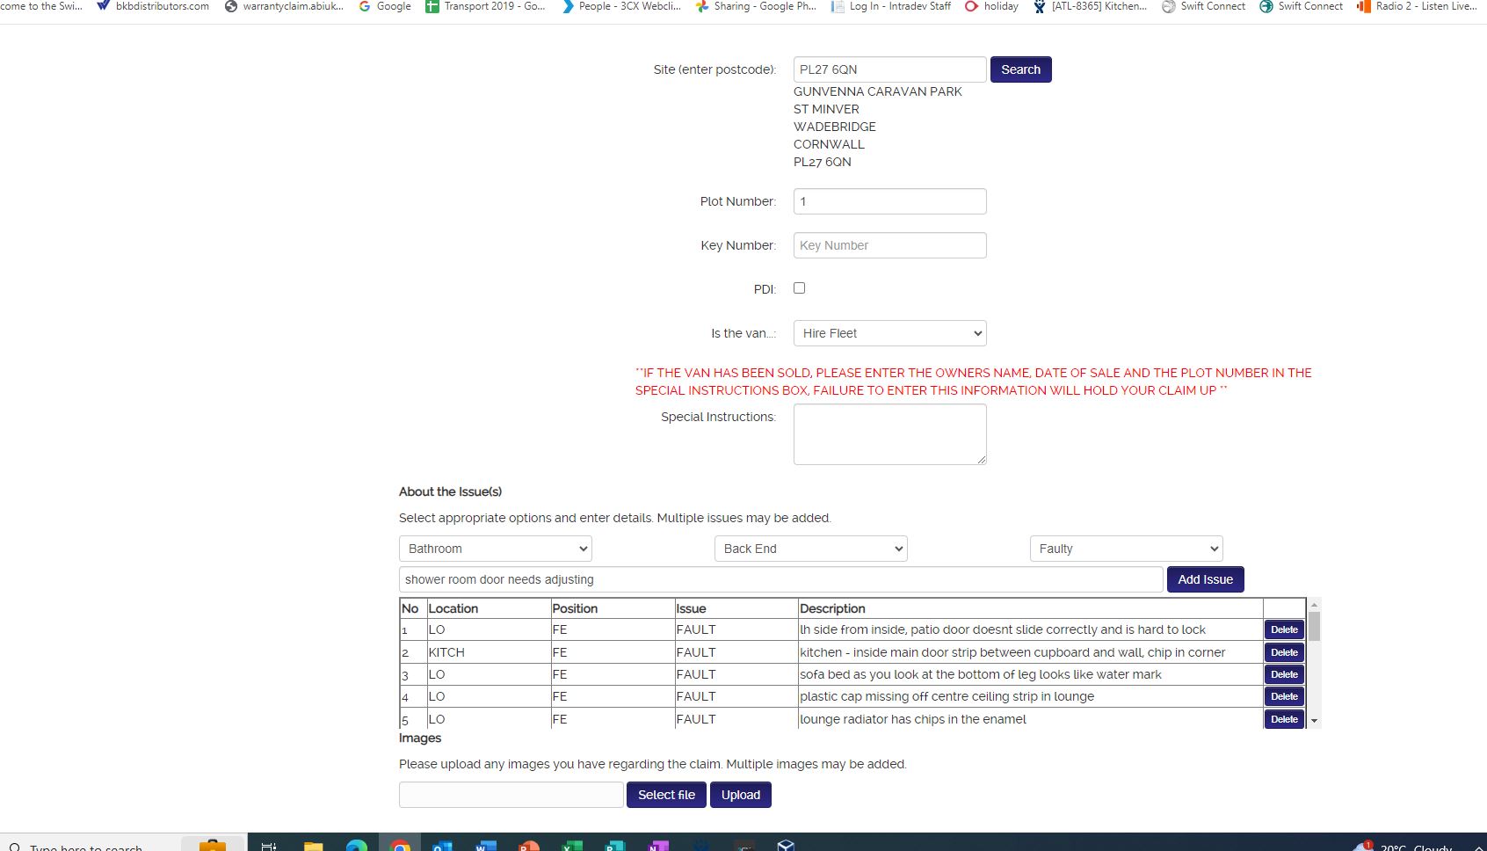Open File Explorer from the taskbar
Screen dimensions: 1487x851
coord(314,845)
